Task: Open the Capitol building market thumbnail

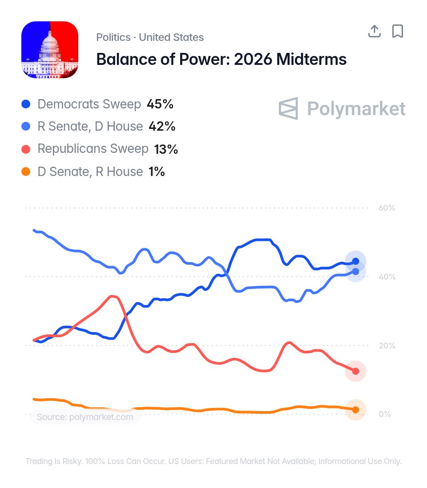Action: coord(50,50)
